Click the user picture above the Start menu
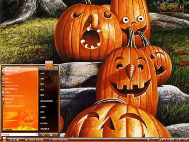Image resolution: width=189 pixels, height=142 pixels. point(49,65)
